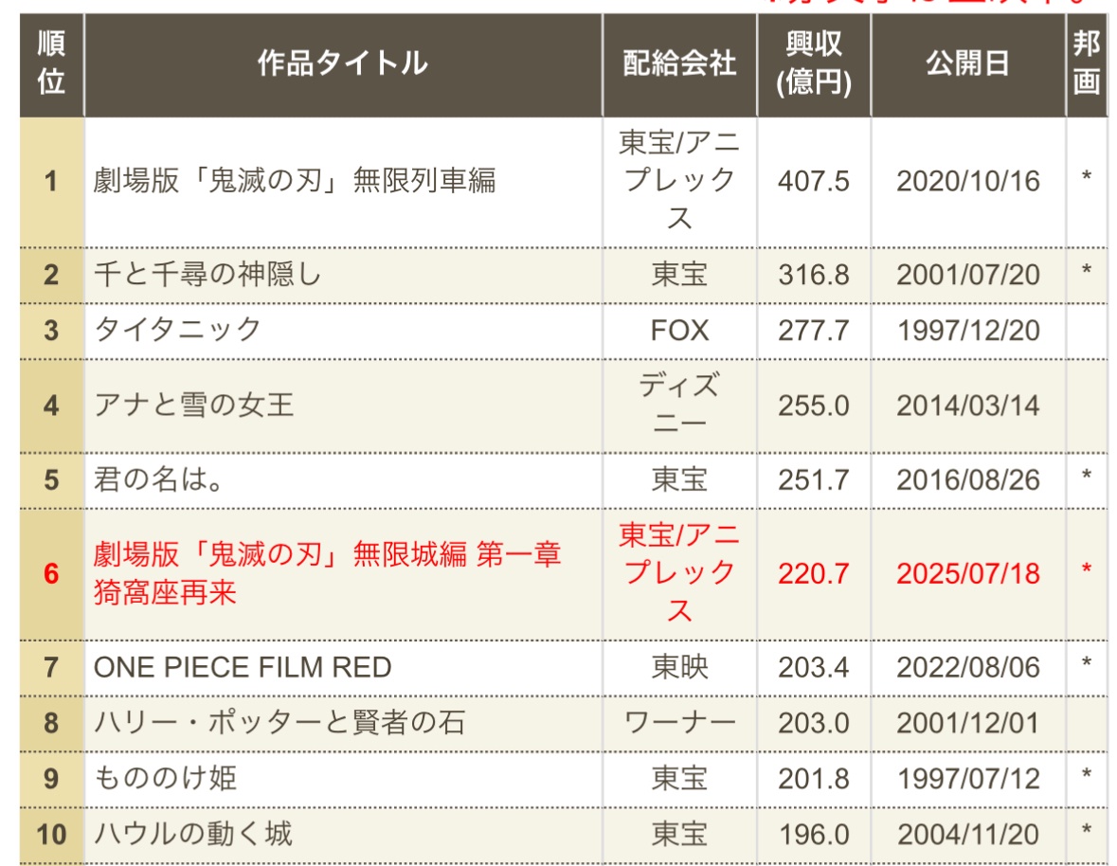Click the 千と千尋の神隠し title
This screenshot has height=866, width=1117.
coord(208,275)
